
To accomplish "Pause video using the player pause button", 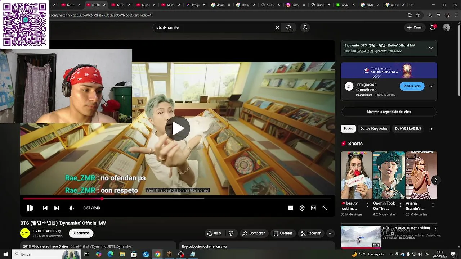I will pos(30,208).
